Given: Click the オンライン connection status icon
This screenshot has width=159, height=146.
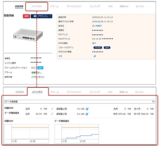Looking at the screenshot, I should pyautogui.click(x=33, y=77).
